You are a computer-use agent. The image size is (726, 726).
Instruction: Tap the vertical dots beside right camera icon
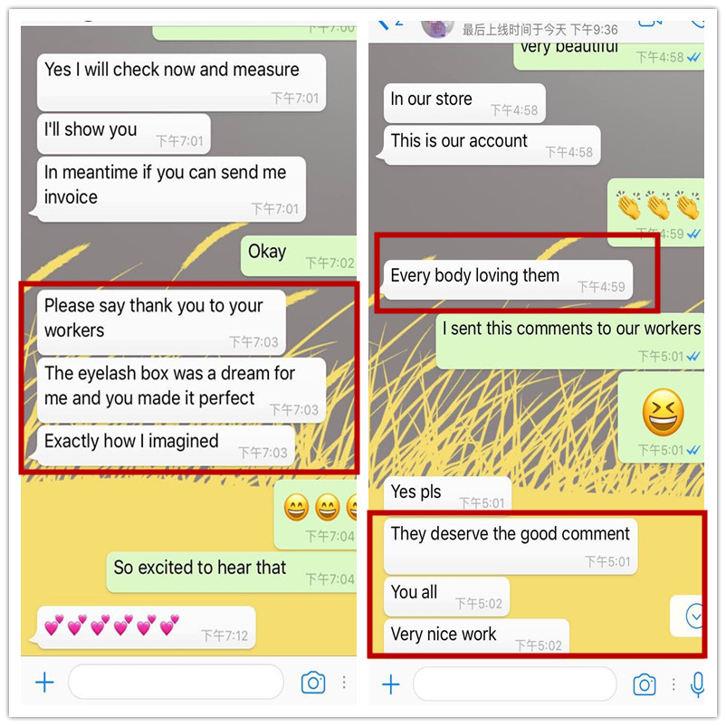point(673,684)
